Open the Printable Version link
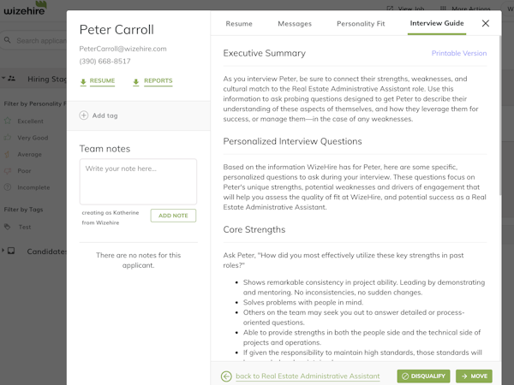The image size is (514, 385). (459, 53)
